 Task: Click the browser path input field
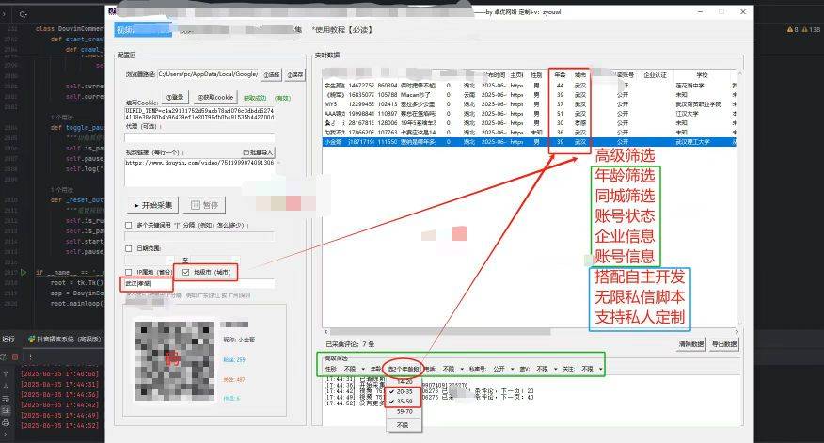(x=208, y=74)
